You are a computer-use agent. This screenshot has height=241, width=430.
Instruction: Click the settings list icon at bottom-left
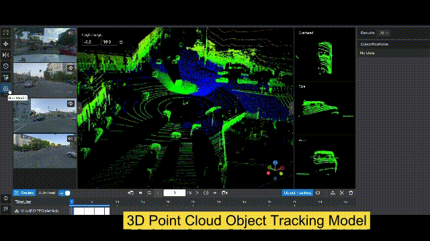6,209
